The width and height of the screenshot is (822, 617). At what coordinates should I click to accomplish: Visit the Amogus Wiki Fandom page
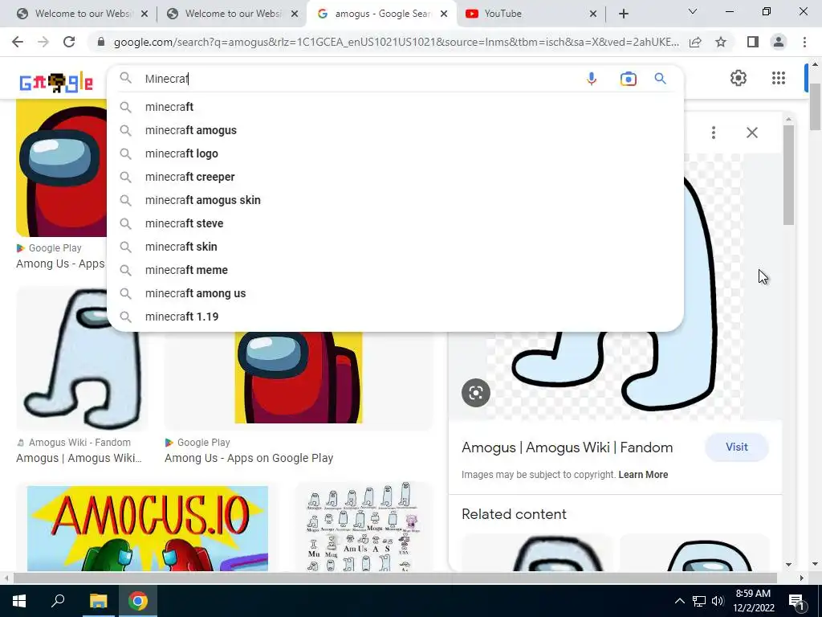(x=737, y=447)
